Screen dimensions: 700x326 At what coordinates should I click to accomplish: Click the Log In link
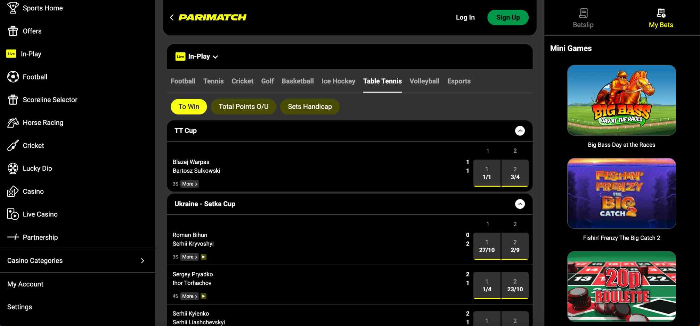465,17
